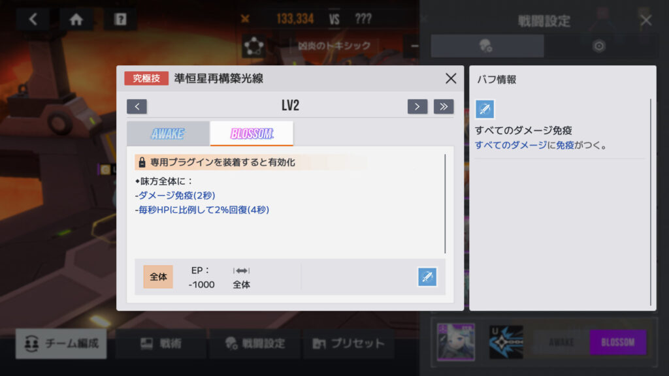Select the target icon tab in 戦闘設定
Image resolution: width=669 pixels, height=376 pixels.
[x=599, y=46]
